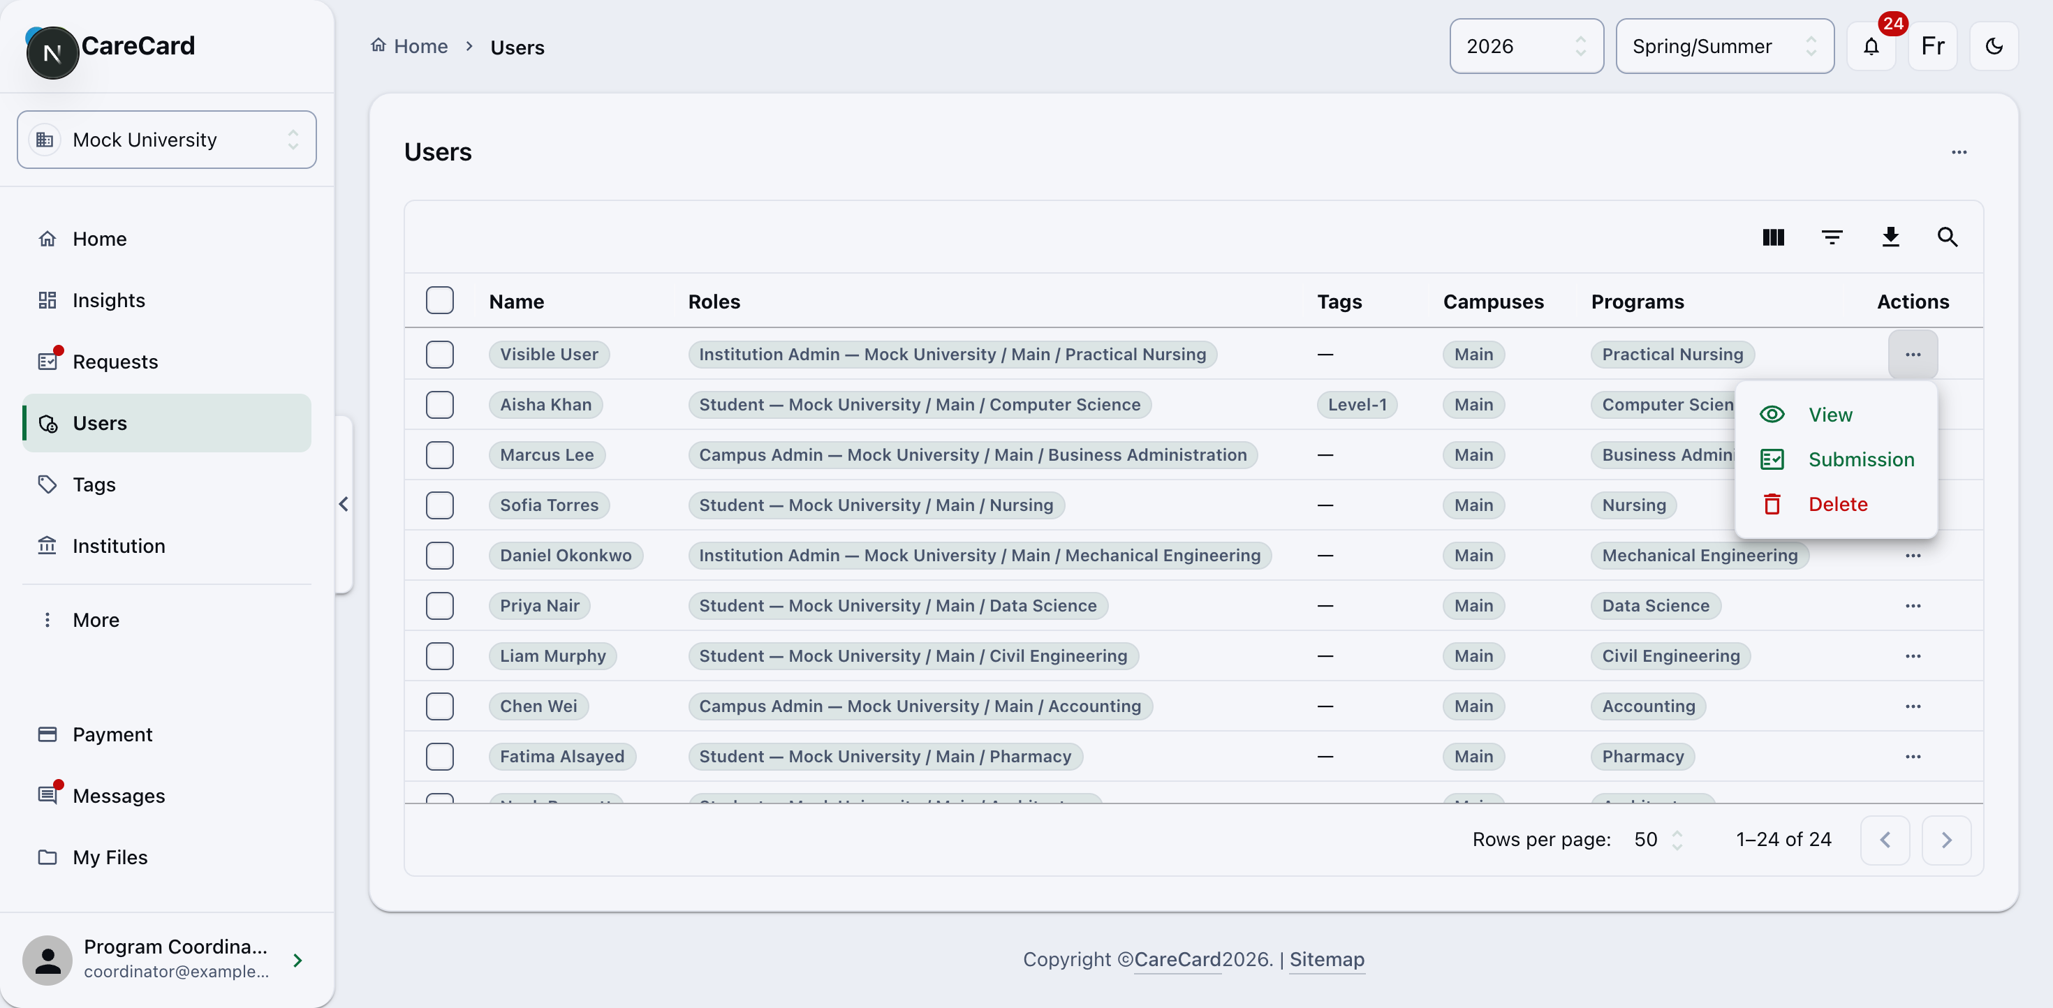The image size is (2053, 1008).
Task: Open actions menu for Fatima Alsayed
Action: point(1913,756)
